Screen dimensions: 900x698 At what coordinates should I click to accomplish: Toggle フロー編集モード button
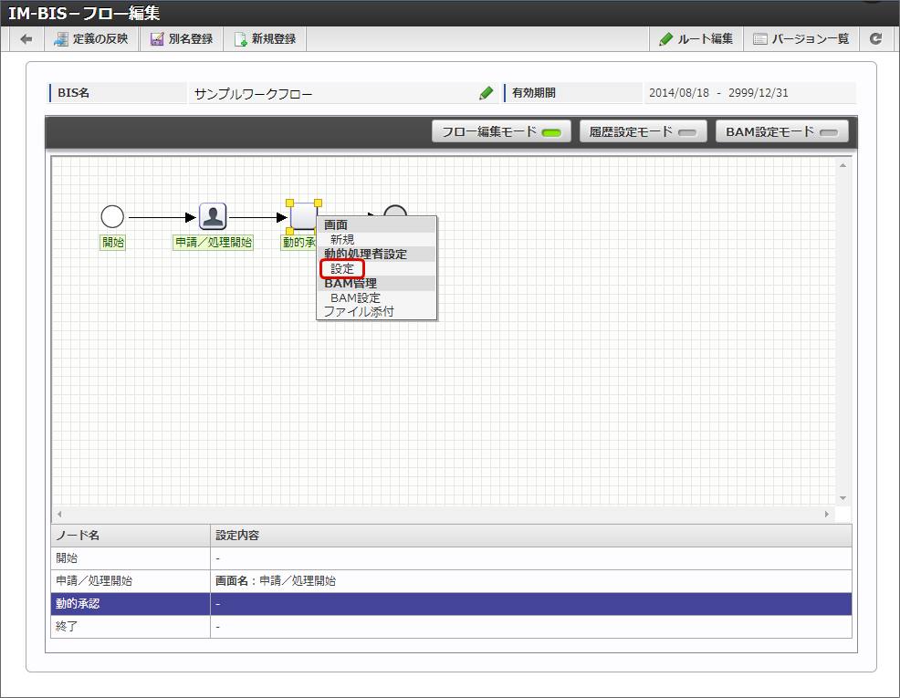pyautogui.click(x=501, y=131)
